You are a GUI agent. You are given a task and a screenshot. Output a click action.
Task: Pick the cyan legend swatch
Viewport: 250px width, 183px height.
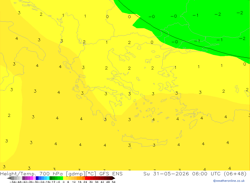(x=48, y=178)
